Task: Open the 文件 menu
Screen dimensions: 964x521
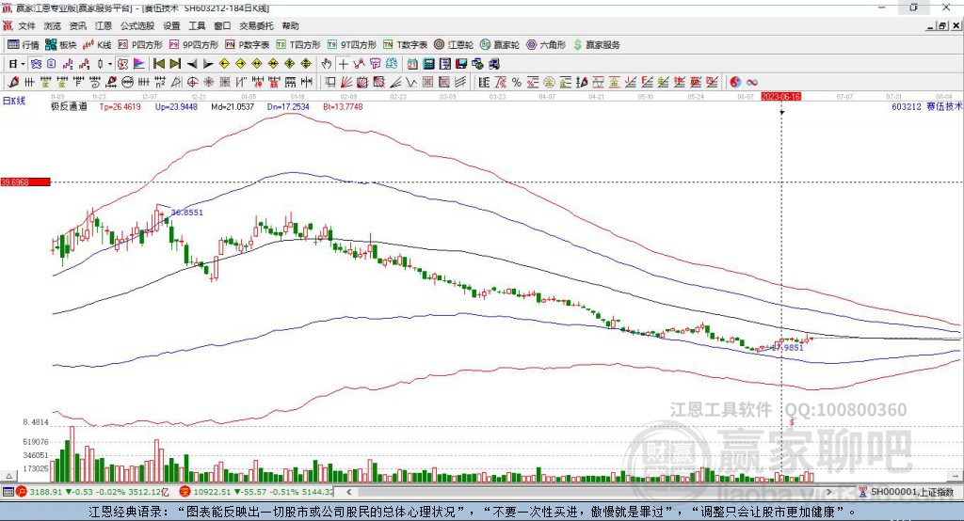Action: tap(27, 25)
